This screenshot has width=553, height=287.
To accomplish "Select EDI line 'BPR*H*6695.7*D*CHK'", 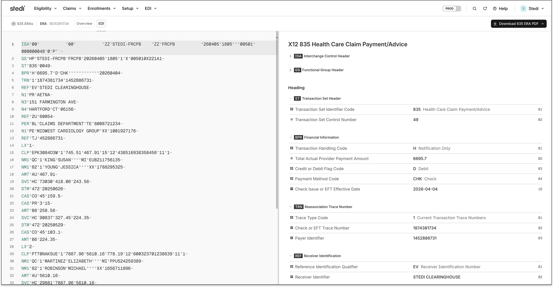I will pyautogui.click(x=72, y=73).
